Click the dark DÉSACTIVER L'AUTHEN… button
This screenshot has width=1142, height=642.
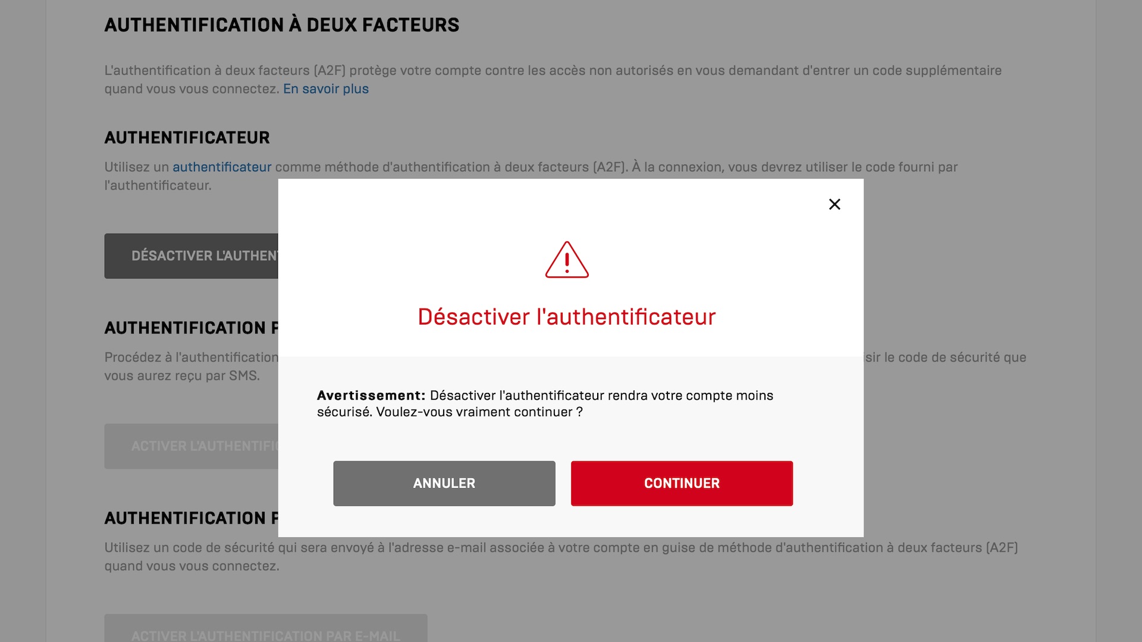click(192, 256)
